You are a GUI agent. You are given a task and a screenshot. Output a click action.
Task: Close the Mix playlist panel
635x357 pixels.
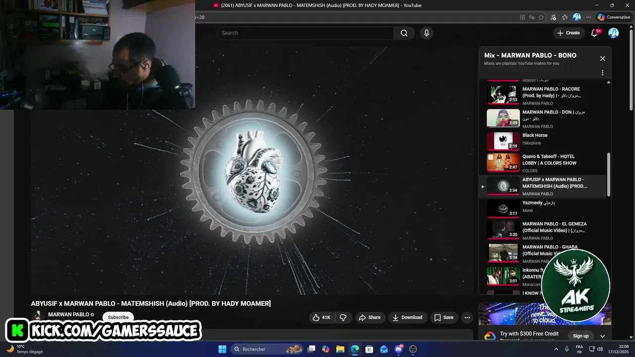point(602,59)
